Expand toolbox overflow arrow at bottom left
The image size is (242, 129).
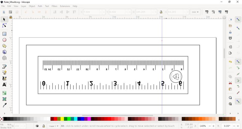[x=5, y=113]
